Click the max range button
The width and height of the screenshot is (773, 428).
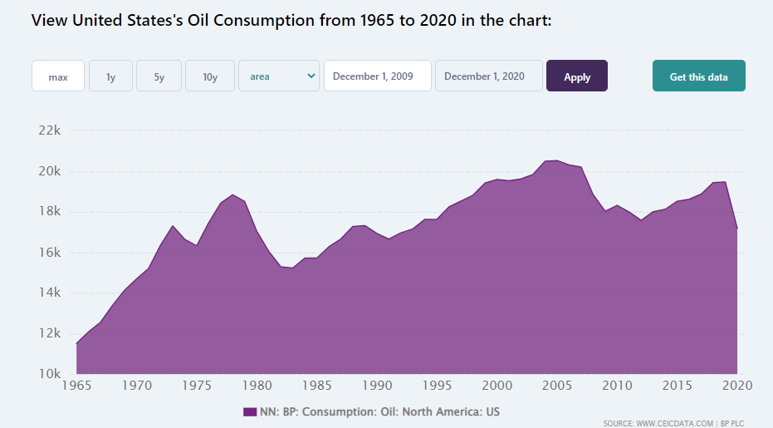58,76
